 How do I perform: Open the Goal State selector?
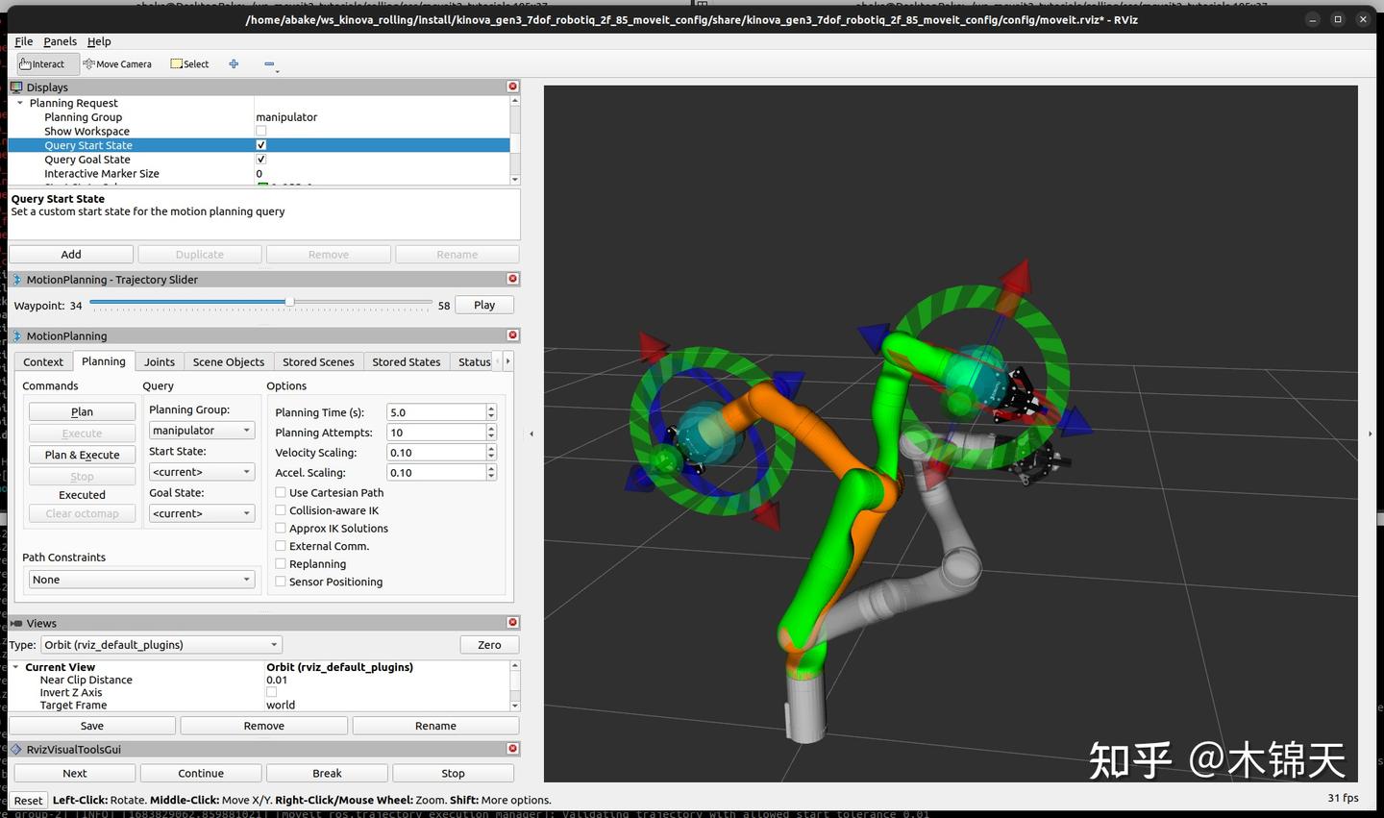[201, 512]
